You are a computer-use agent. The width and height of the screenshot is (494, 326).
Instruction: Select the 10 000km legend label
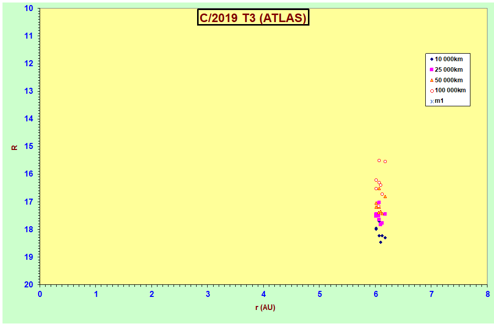point(449,59)
